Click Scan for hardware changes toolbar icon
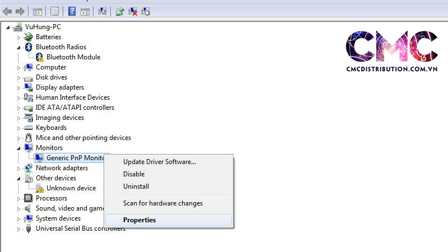 pyautogui.click(x=102, y=11)
